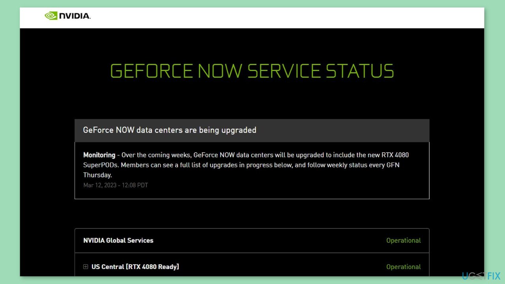Click the GeForce NOW data centers upgrade heading

tap(170, 130)
